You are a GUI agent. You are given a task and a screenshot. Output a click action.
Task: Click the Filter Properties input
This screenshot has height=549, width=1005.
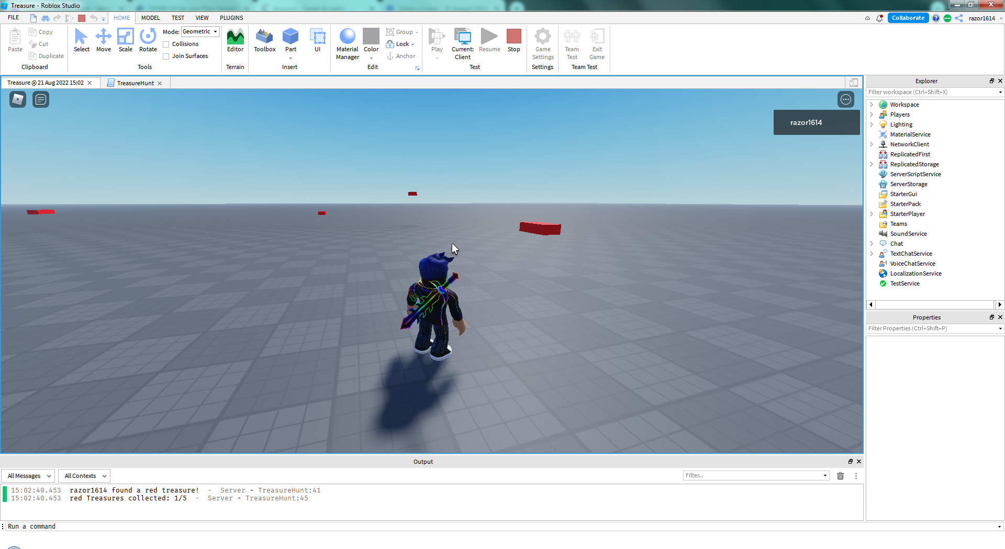[932, 328]
